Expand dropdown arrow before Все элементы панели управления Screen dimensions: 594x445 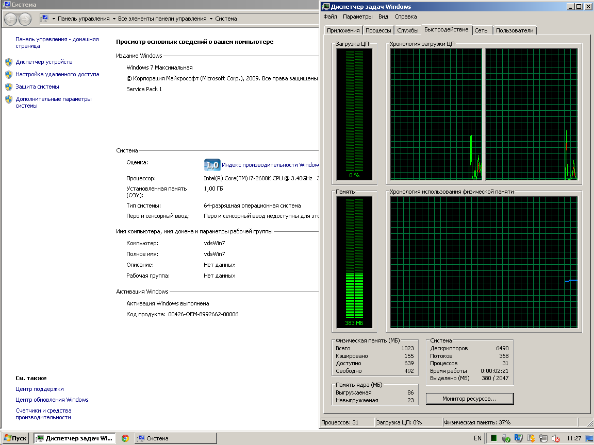(x=114, y=19)
